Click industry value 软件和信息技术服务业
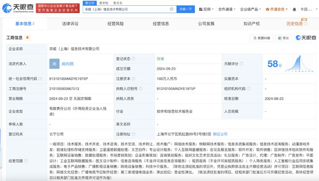Image resolution: width=319 pixels, height=181 pixels. pyautogui.click(x=174, y=111)
